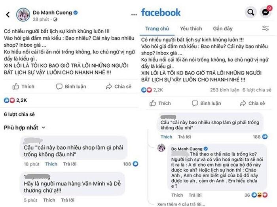Expand Xem thêm 4 câu trả lời
This screenshot has width=277, height=207.
click(x=179, y=203)
